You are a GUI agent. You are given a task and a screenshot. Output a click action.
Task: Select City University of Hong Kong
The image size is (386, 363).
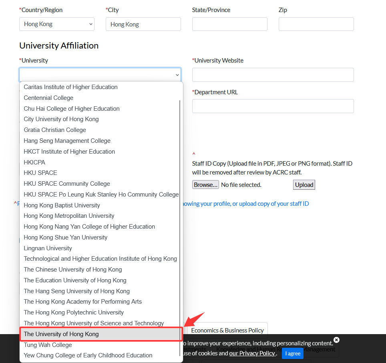(x=100, y=119)
